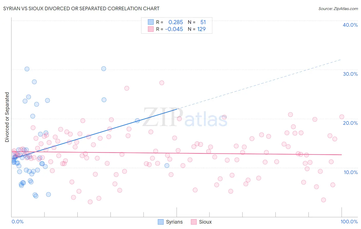Click the 0.0% x-axis label
The width and height of the screenshot is (361, 229).
click(x=18, y=222)
